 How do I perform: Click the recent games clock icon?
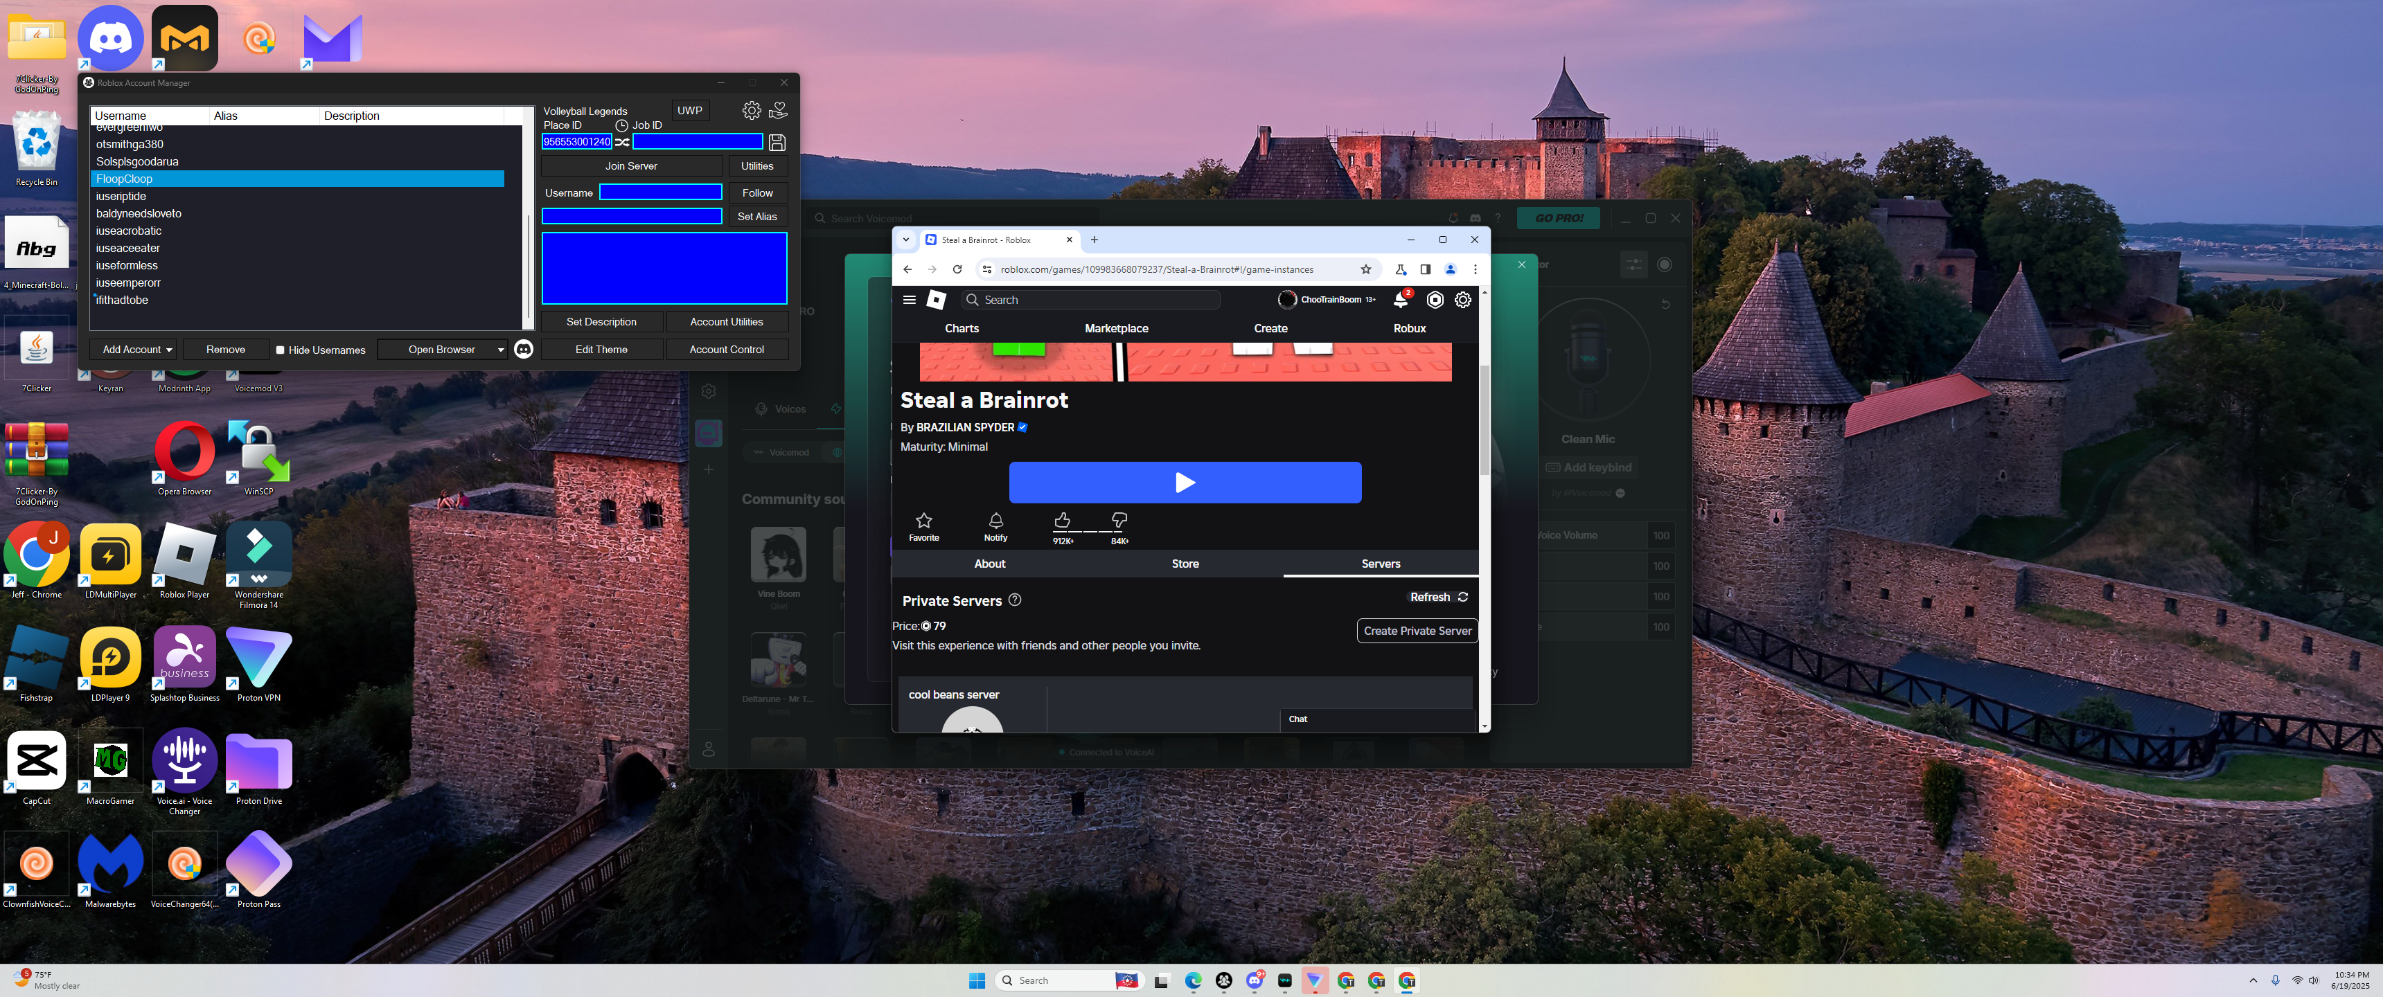coord(621,126)
